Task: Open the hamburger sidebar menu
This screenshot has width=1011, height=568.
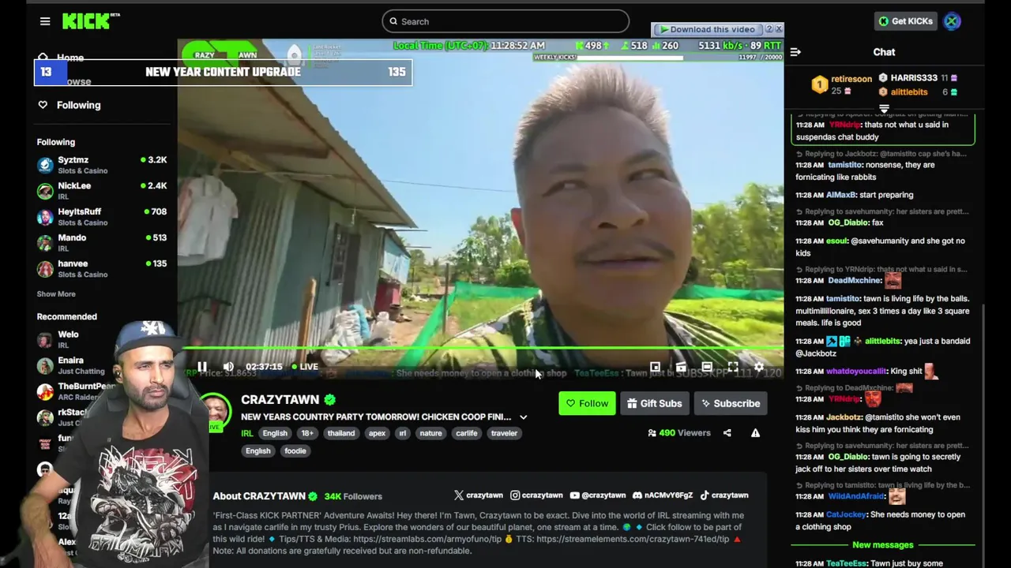Action: [x=45, y=21]
